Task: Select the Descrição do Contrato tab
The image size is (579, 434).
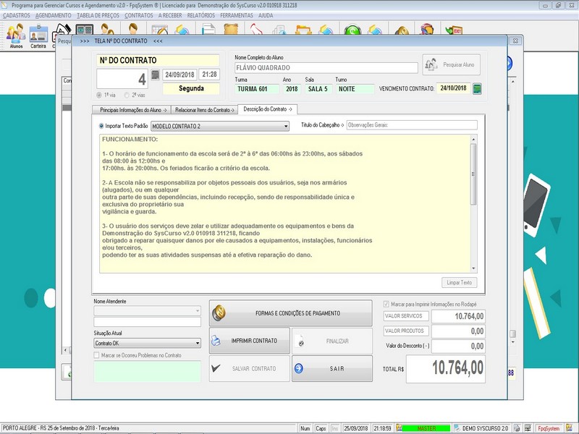Action: coord(268,109)
